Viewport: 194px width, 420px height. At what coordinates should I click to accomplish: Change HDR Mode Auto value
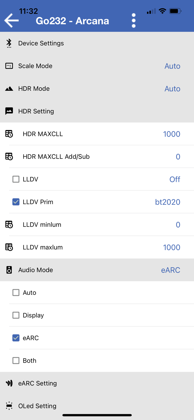click(x=172, y=89)
